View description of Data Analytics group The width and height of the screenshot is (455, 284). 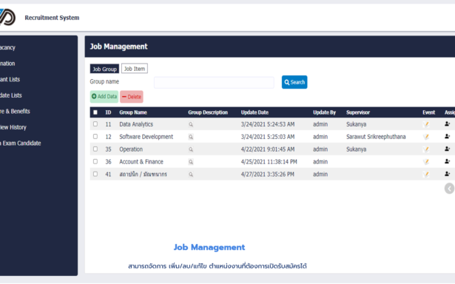pos(191,124)
